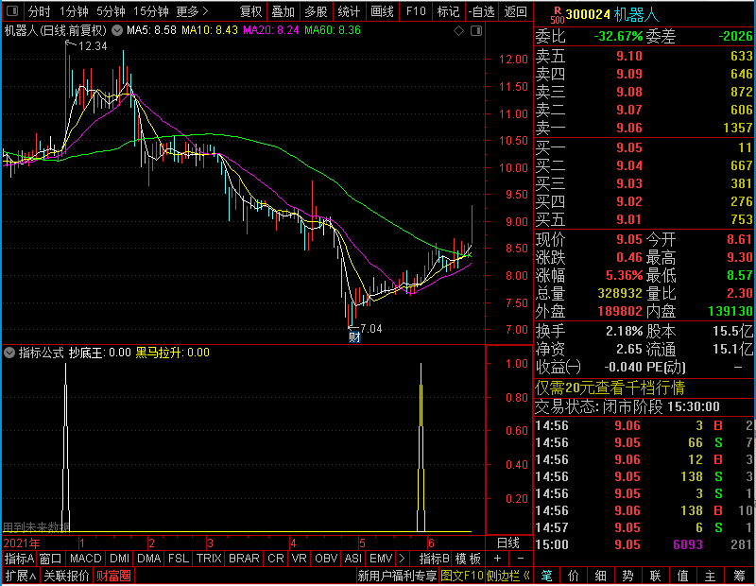Image resolution: width=756 pixels, height=586 pixels.
Task: Select 价 price distribution tab
Action: pyautogui.click(x=574, y=576)
